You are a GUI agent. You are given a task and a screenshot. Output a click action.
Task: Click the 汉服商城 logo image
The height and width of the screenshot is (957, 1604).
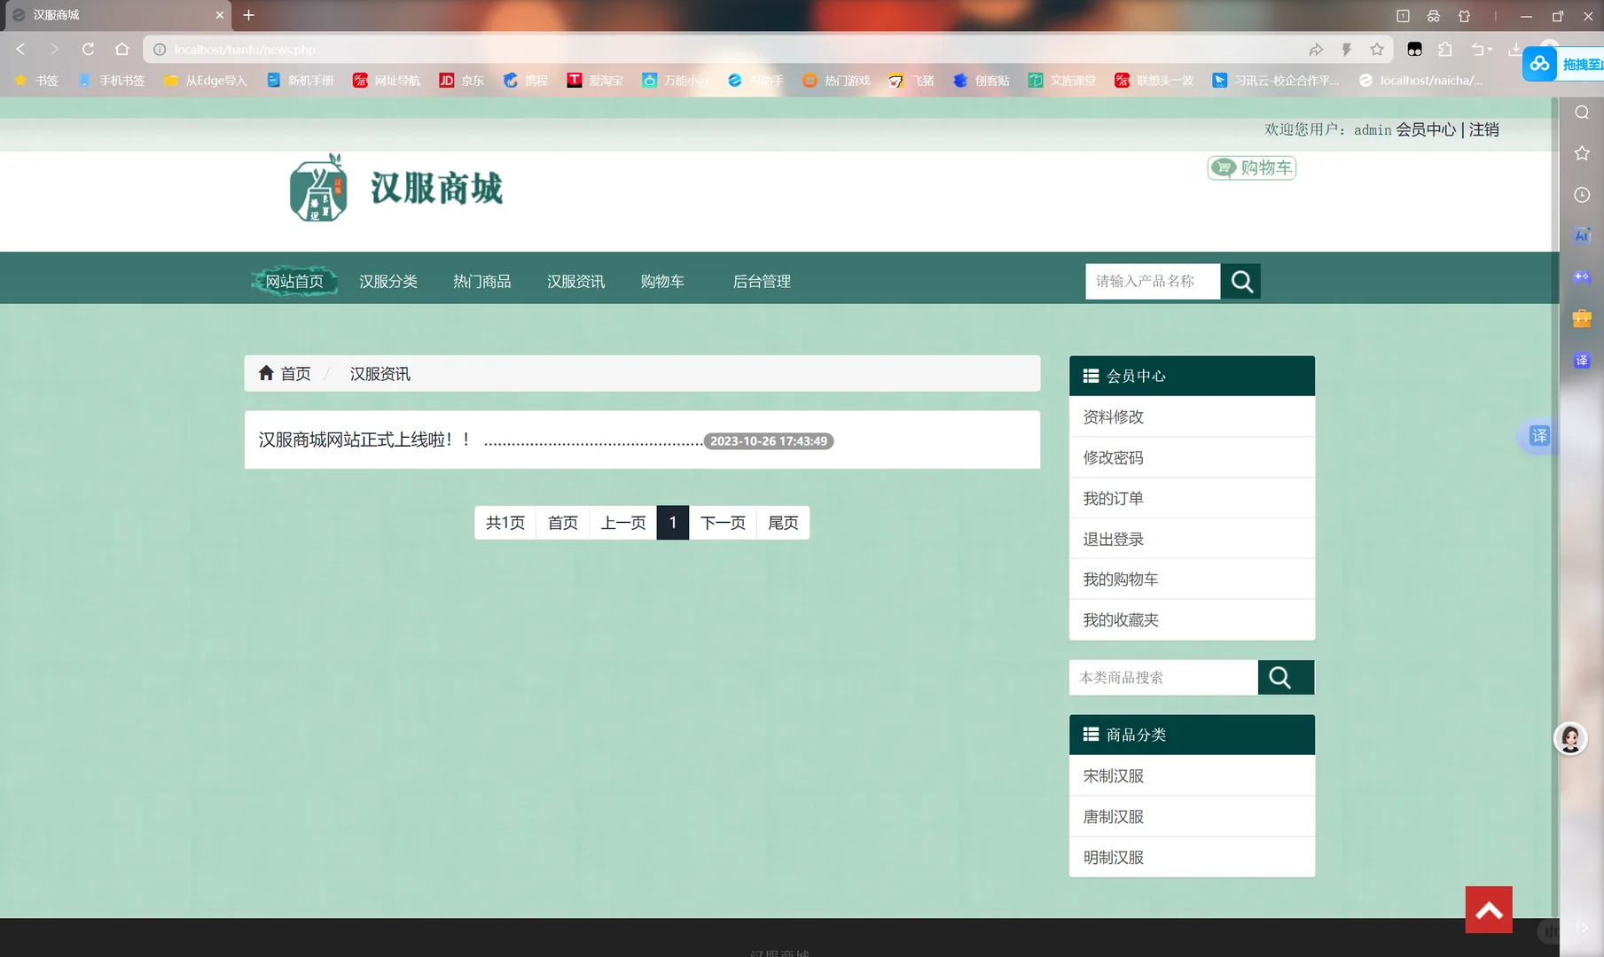396,188
